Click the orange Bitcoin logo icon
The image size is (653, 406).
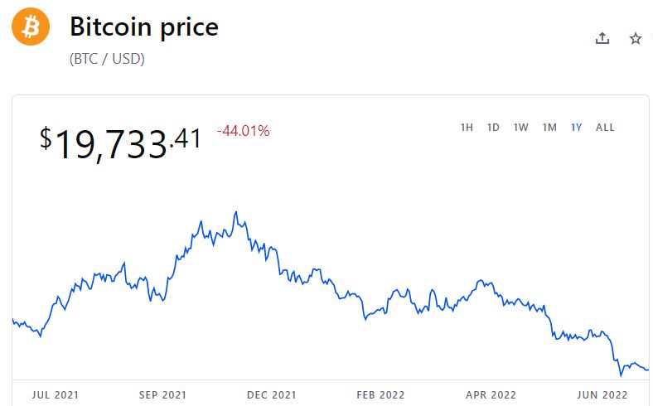pyautogui.click(x=31, y=27)
